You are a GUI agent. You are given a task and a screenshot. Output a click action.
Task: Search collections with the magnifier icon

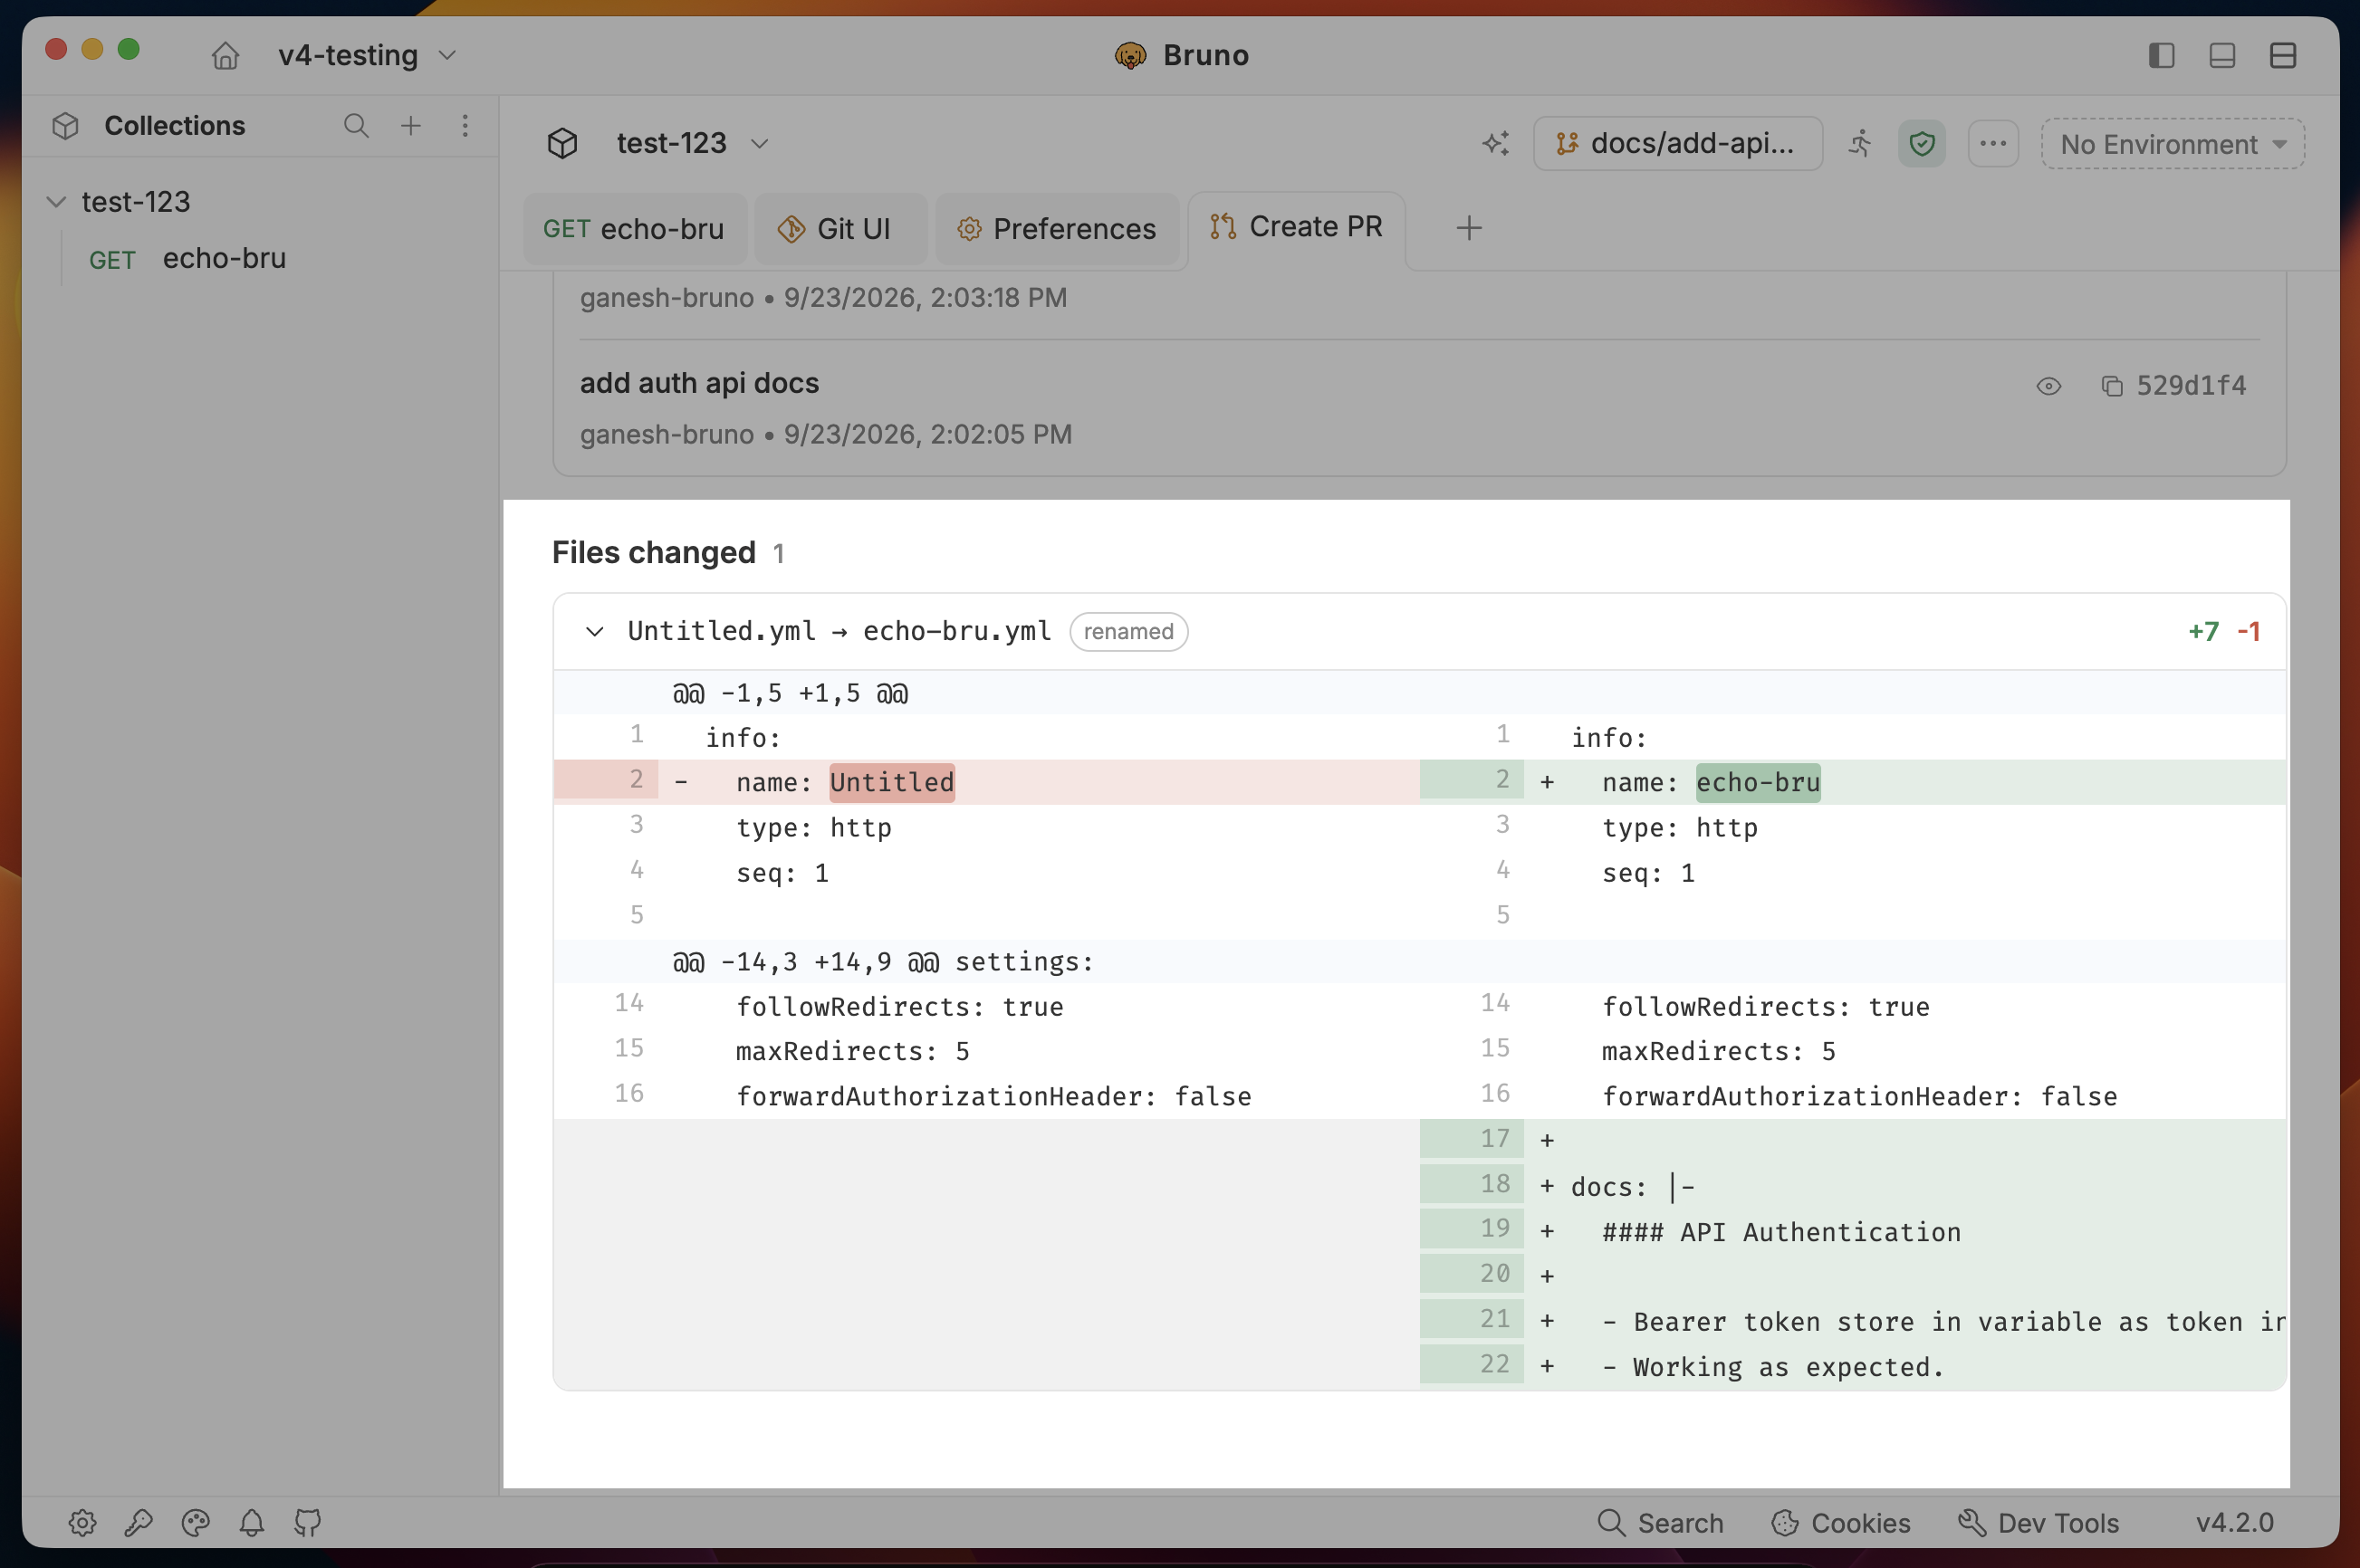(356, 125)
